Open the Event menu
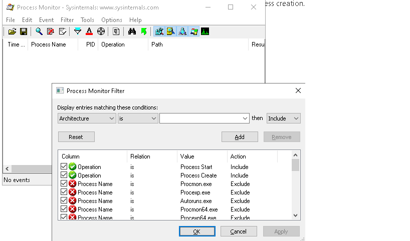This screenshot has height=241, width=410. (x=46, y=20)
